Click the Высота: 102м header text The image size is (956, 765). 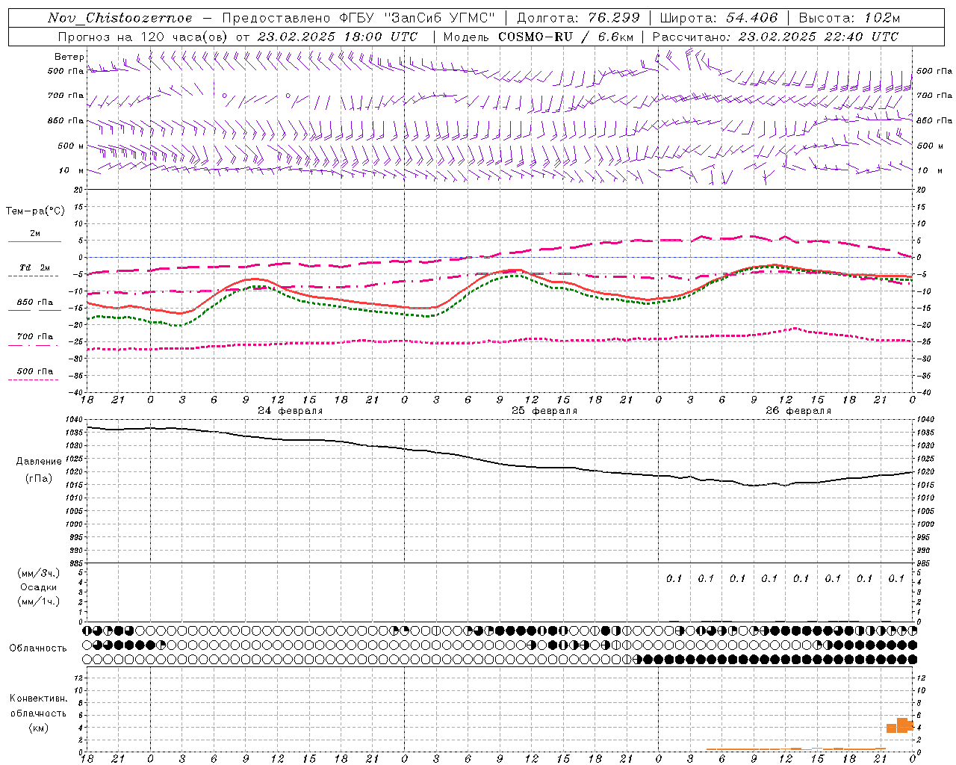[849, 18]
